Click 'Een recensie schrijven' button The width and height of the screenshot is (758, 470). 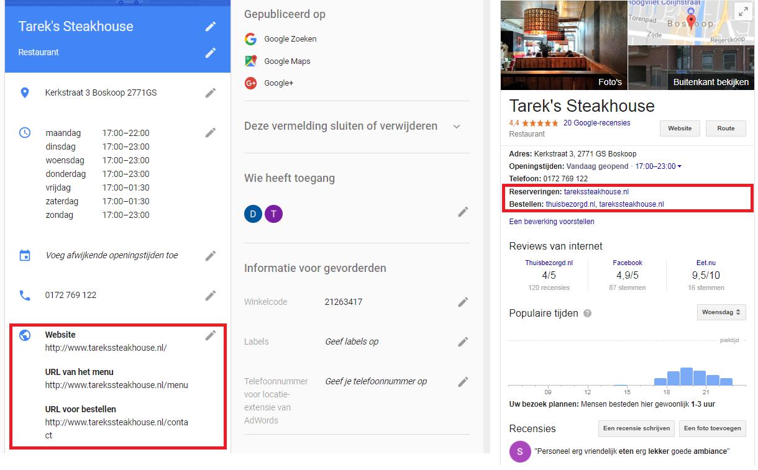click(x=636, y=428)
